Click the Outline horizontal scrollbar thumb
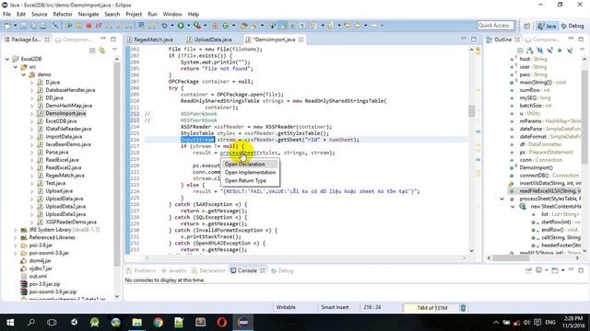 pos(512,257)
